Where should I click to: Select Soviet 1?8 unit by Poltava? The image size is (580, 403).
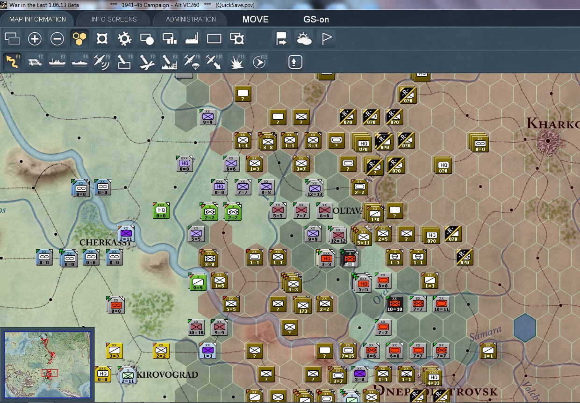point(374,212)
